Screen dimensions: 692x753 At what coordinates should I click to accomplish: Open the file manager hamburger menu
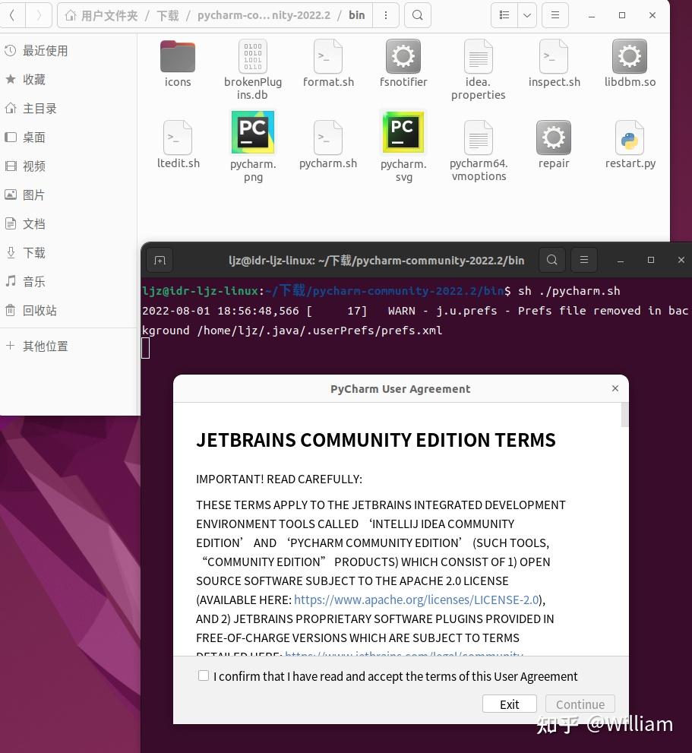[555, 15]
